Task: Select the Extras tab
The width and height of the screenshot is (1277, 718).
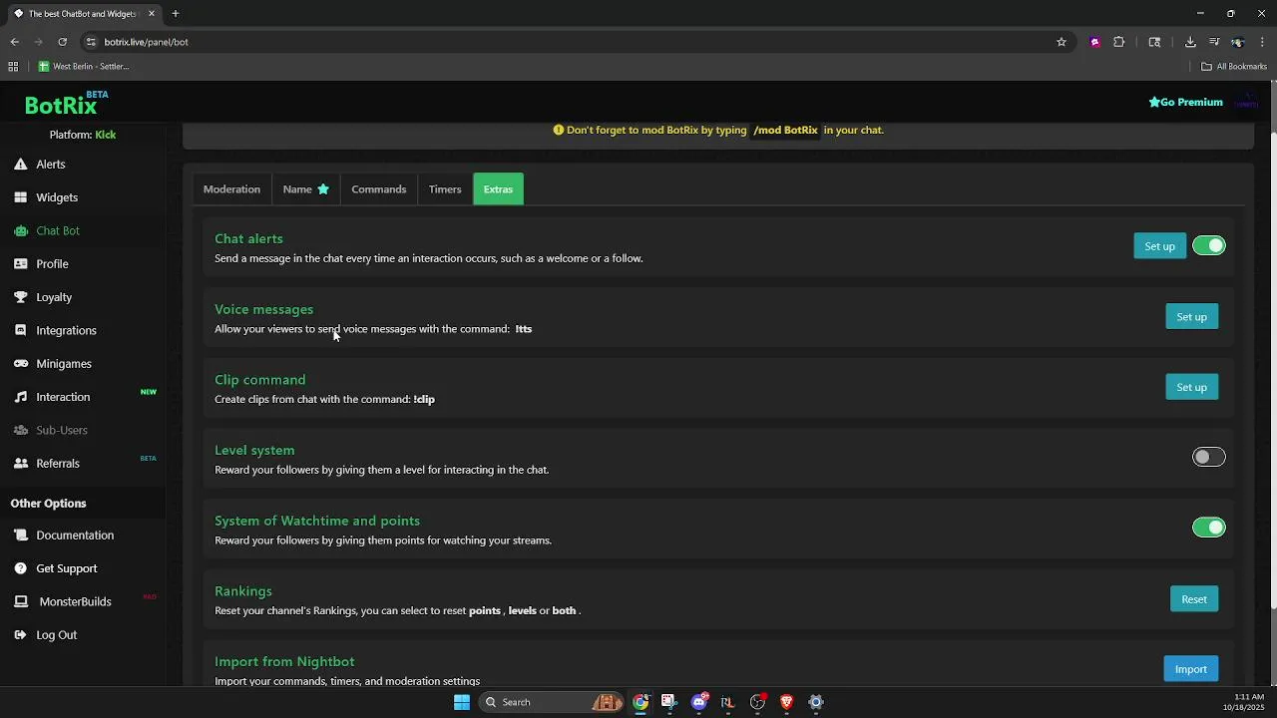Action: (x=498, y=189)
